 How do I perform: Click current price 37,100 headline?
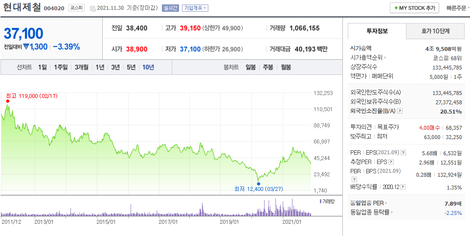click(x=23, y=33)
